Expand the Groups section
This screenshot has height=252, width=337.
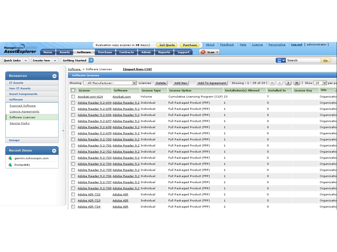[x=32, y=140]
